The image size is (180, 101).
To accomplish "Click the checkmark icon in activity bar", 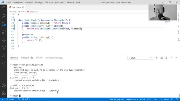I will pyautogui.click(x=4, y=63).
